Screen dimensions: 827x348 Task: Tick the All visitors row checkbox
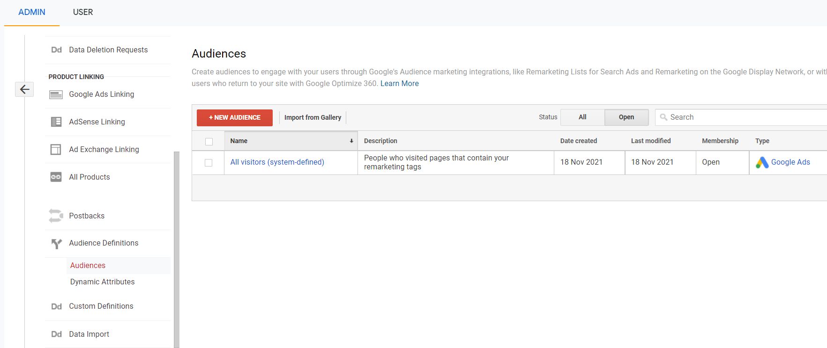pos(209,162)
